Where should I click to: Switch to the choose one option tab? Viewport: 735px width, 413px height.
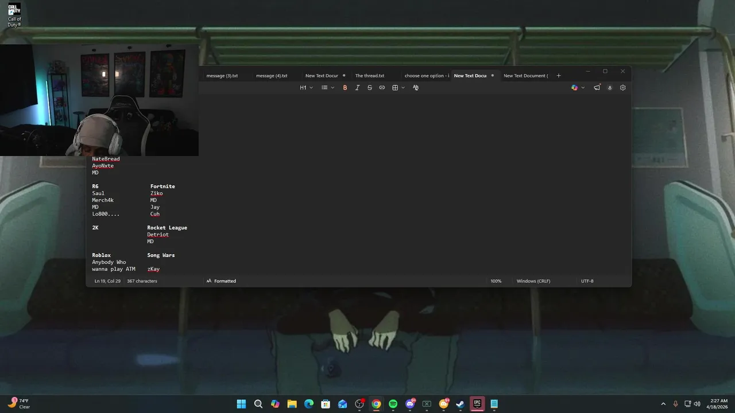pos(426,76)
